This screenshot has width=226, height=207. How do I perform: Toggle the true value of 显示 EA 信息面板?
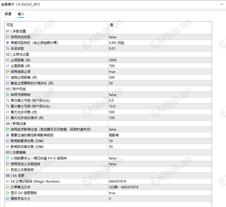(x=112, y=193)
